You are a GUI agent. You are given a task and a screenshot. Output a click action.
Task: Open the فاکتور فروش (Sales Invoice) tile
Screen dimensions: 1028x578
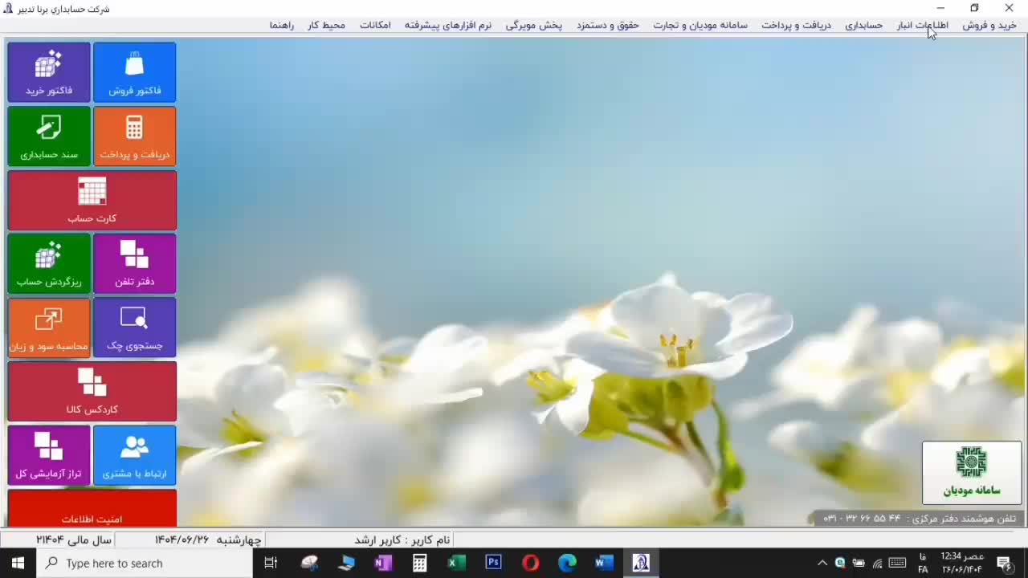coord(134,71)
